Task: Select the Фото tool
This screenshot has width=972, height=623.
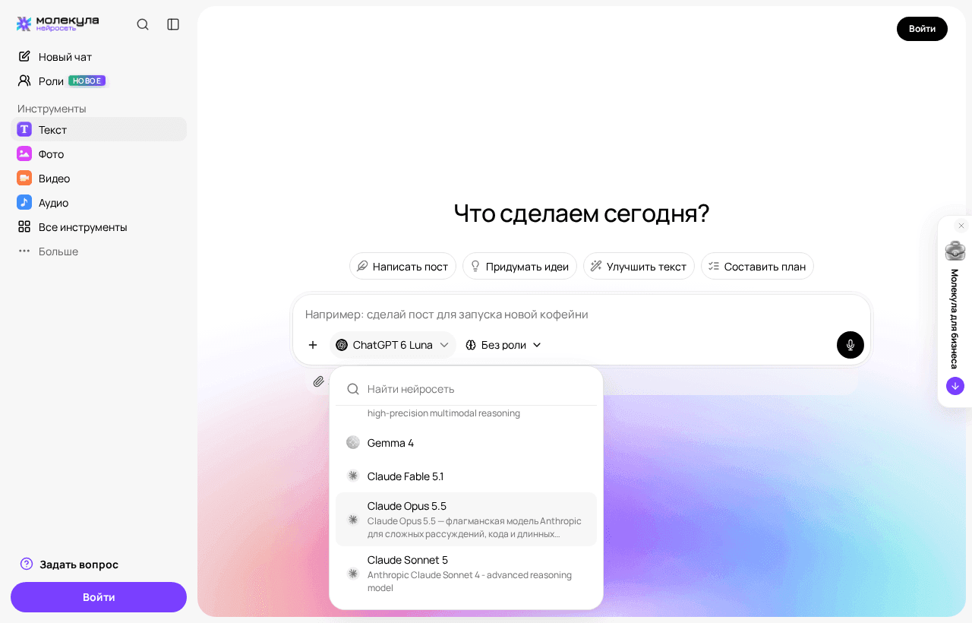Action: [99, 153]
